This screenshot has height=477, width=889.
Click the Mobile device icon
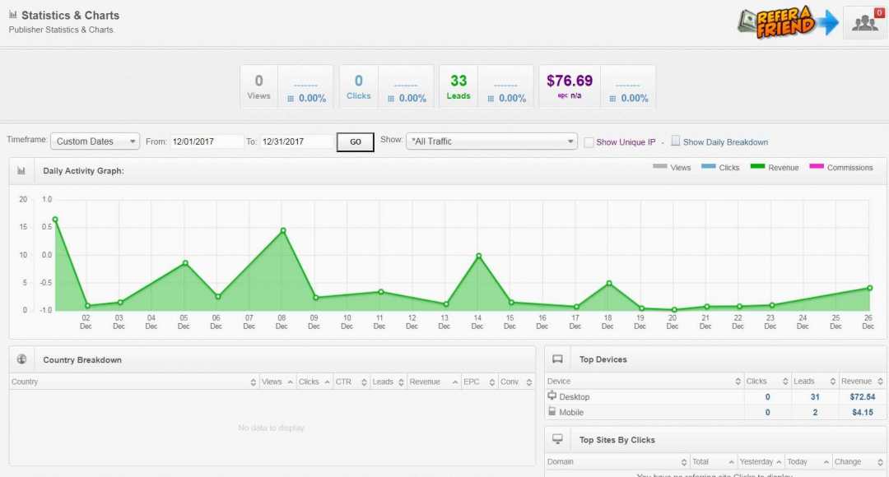[x=552, y=411]
